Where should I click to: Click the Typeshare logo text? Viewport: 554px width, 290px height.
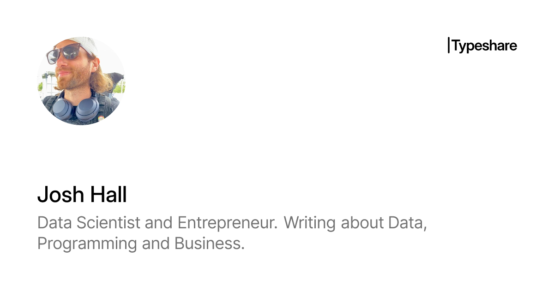(x=484, y=46)
